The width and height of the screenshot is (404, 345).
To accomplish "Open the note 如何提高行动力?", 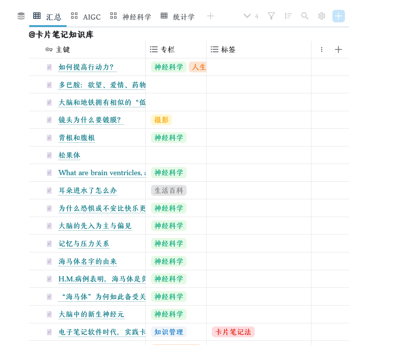I will point(87,67).
